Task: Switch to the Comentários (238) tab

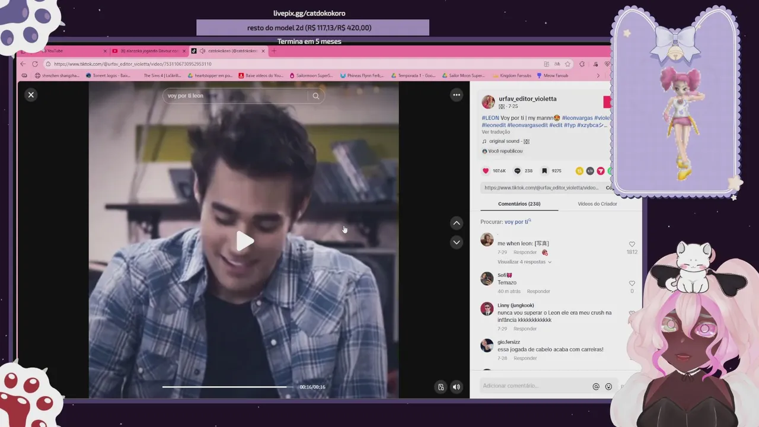Action: tap(519, 204)
